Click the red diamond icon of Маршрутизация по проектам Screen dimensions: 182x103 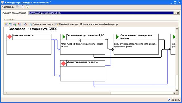coord(63,63)
